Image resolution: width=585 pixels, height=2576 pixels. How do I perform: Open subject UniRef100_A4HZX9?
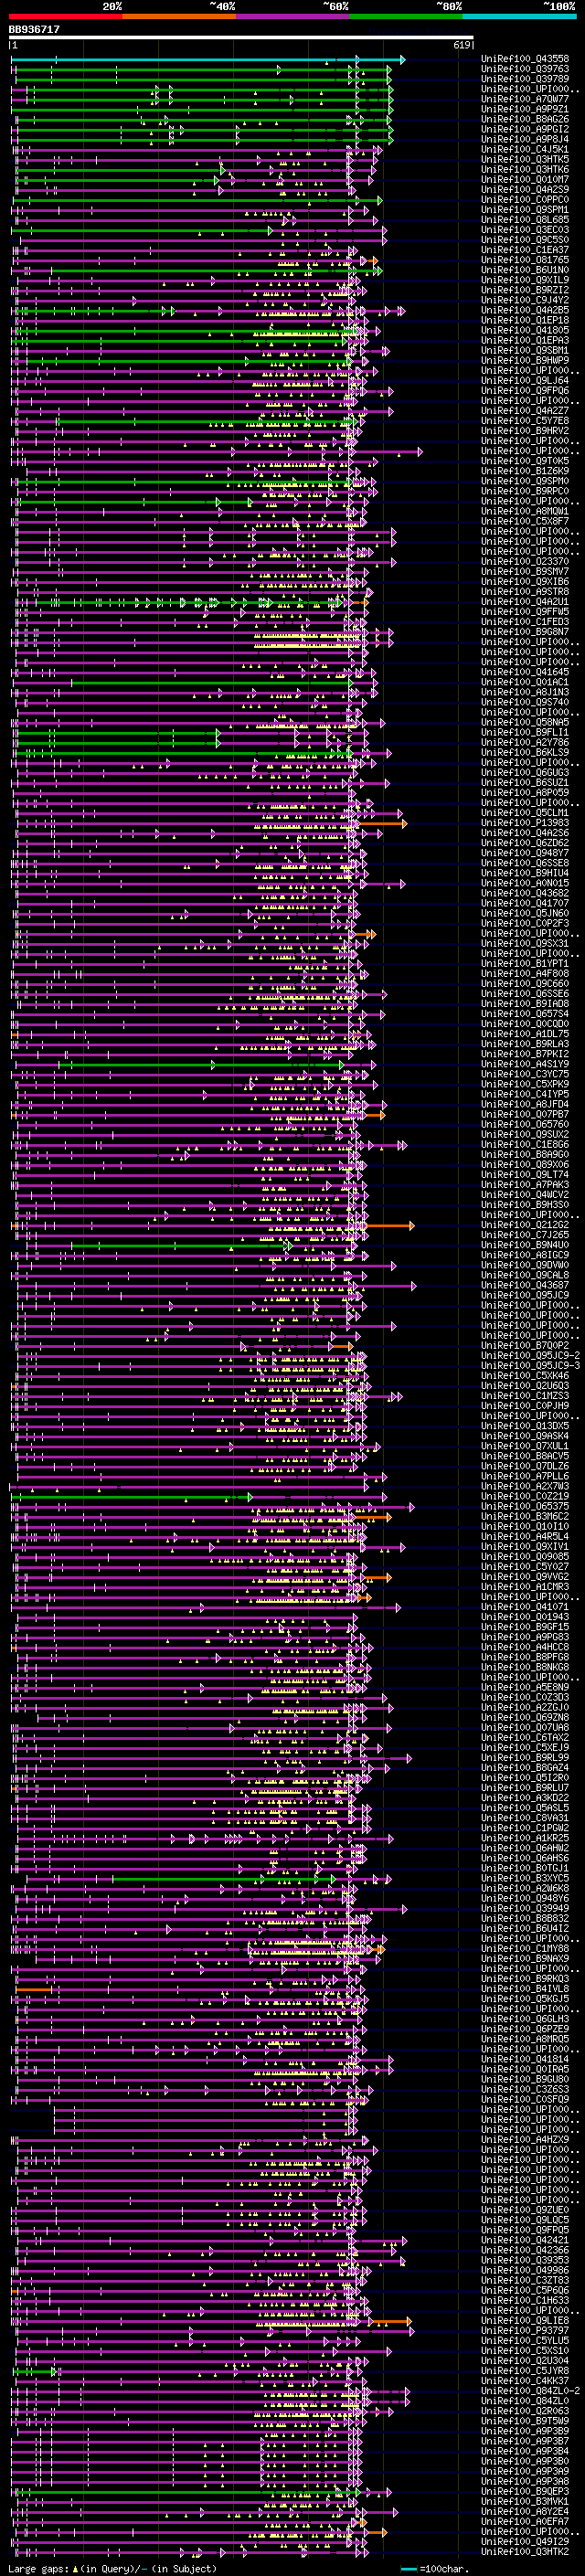pyautogui.click(x=525, y=2140)
